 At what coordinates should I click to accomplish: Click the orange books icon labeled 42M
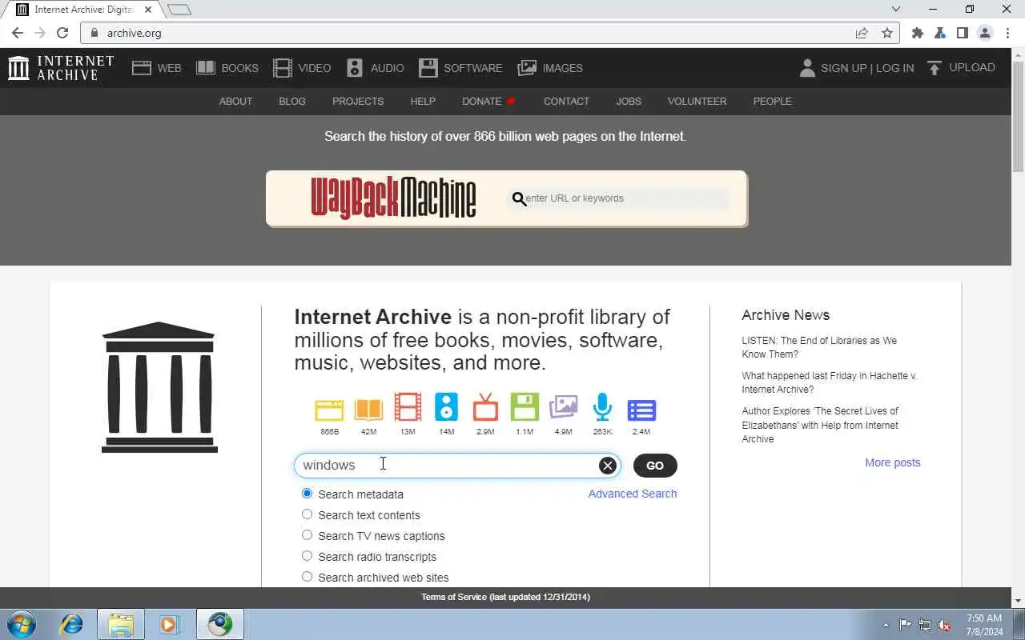368,410
